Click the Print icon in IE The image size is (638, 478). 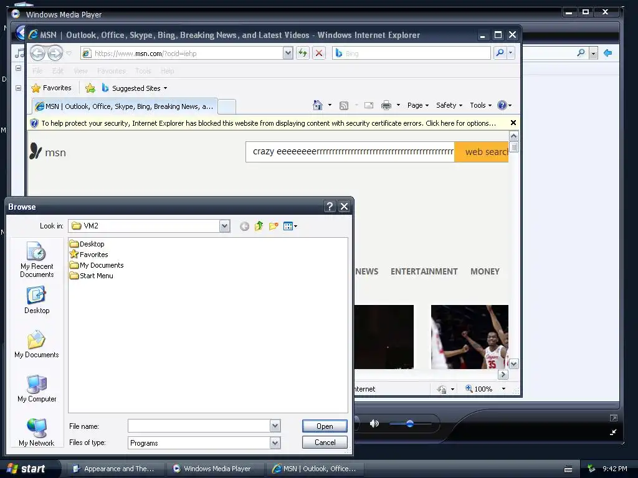tap(386, 105)
